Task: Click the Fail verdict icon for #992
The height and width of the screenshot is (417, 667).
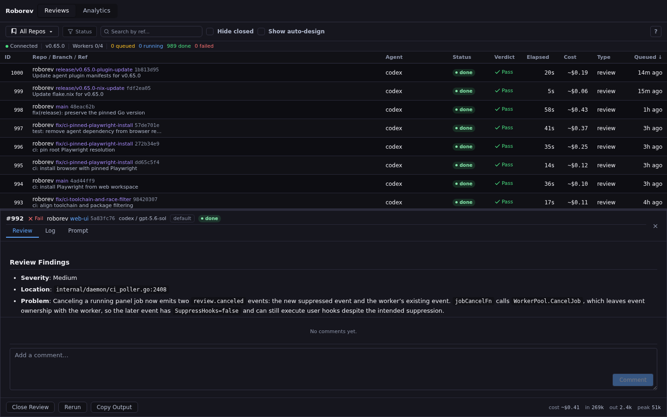Action: click(31, 219)
